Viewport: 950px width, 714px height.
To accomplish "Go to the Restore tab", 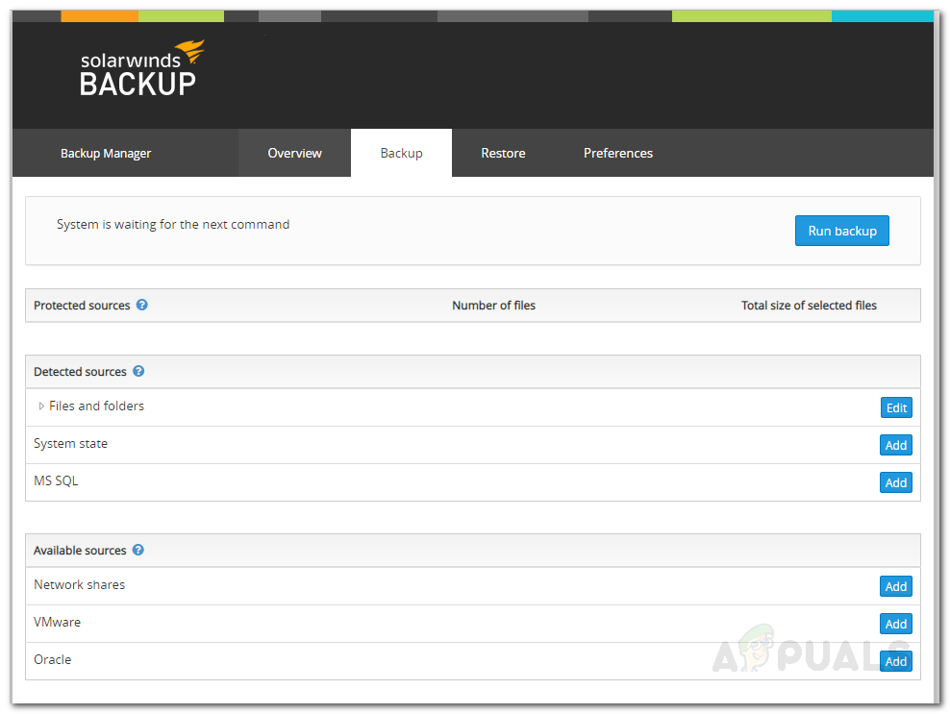I will click(x=503, y=153).
